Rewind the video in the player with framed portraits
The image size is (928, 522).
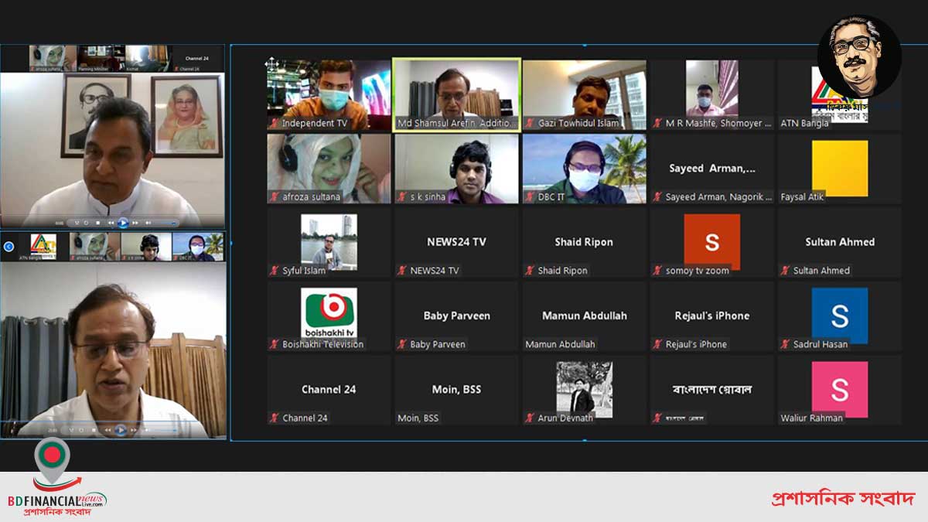tap(111, 223)
